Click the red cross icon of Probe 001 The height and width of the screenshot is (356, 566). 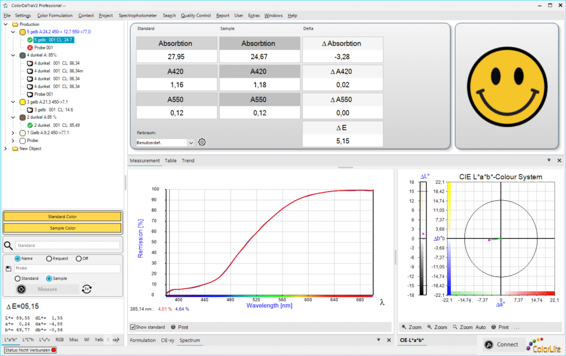(x=30, y=47)
